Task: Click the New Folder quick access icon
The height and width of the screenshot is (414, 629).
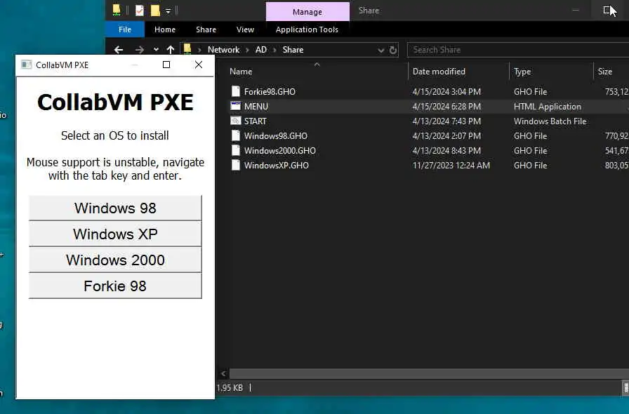Action: [155, 11]
